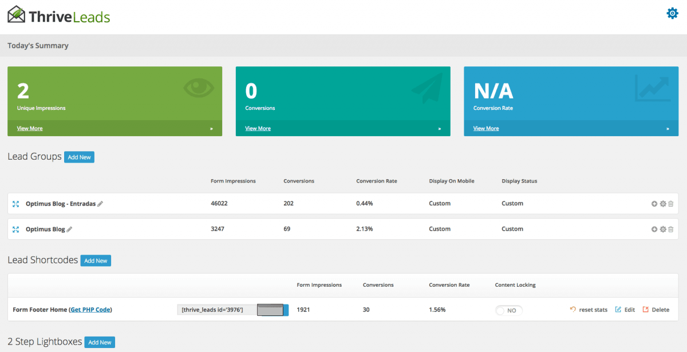Add a form type to Optimus Blog - Entradas
Image resolution: width=687 pixels, height=352 pixels.
click(654, 204)
